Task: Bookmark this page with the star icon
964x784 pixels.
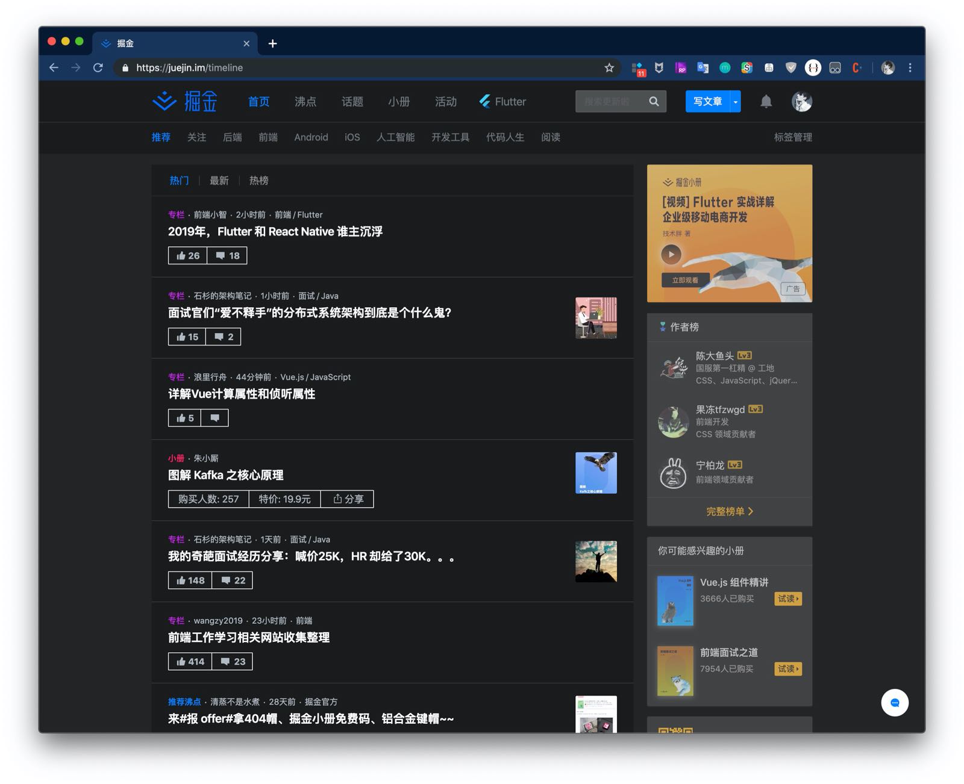Action: coord(609,68)
